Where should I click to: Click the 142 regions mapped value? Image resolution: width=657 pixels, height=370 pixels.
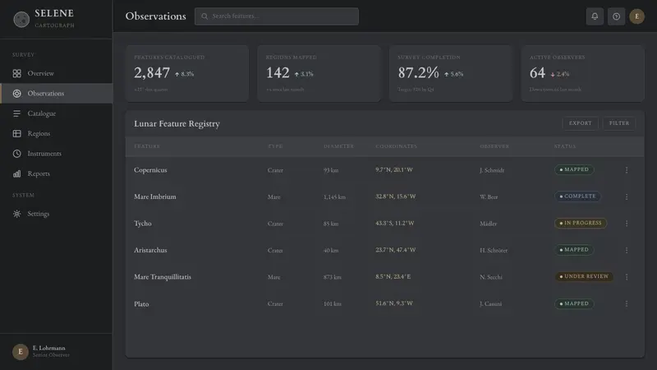click(278, 73)
